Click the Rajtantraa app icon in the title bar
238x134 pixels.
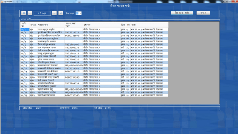(x=2, y=2)
